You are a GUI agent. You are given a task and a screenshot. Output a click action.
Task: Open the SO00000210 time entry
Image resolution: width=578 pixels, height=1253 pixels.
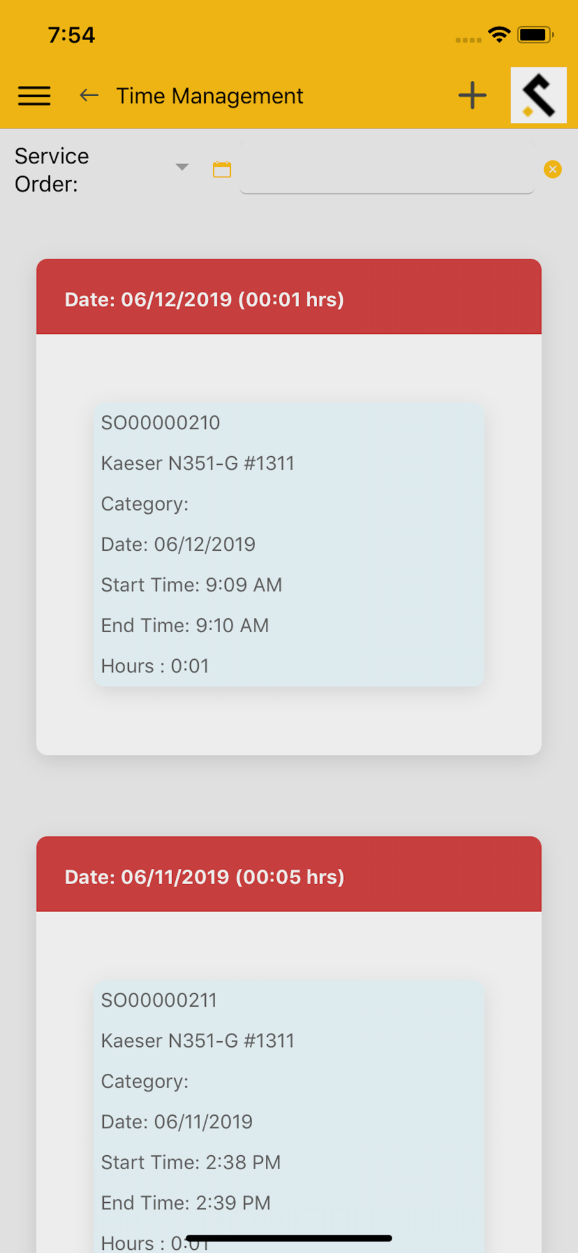click(289, 545)
